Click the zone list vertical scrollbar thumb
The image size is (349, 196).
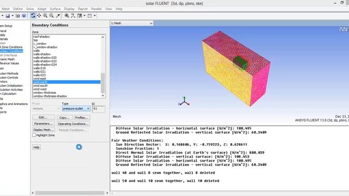[x=103, y=83]
